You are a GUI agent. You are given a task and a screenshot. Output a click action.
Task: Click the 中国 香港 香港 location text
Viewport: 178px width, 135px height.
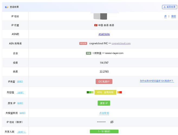(106, 25)
